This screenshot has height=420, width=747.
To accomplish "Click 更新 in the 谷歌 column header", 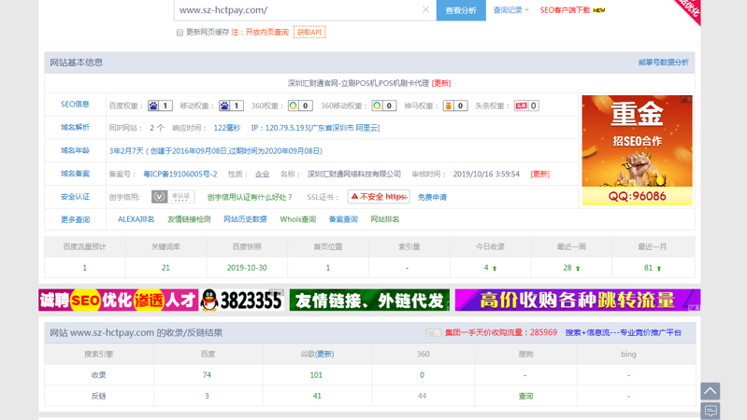I will click(325, 355).
